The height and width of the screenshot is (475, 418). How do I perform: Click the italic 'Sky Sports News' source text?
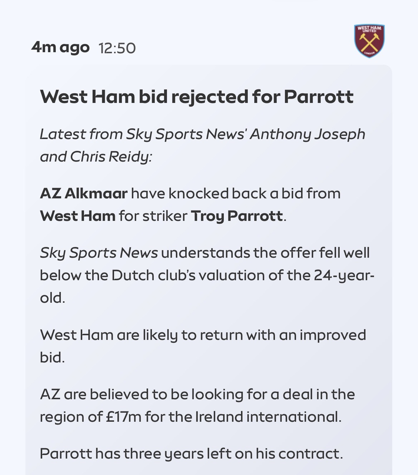coord(99,253)
